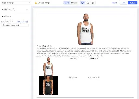Go back from Variant List
Screen dimensions: 139x99
pyautogui.click(x=3, y=9)
